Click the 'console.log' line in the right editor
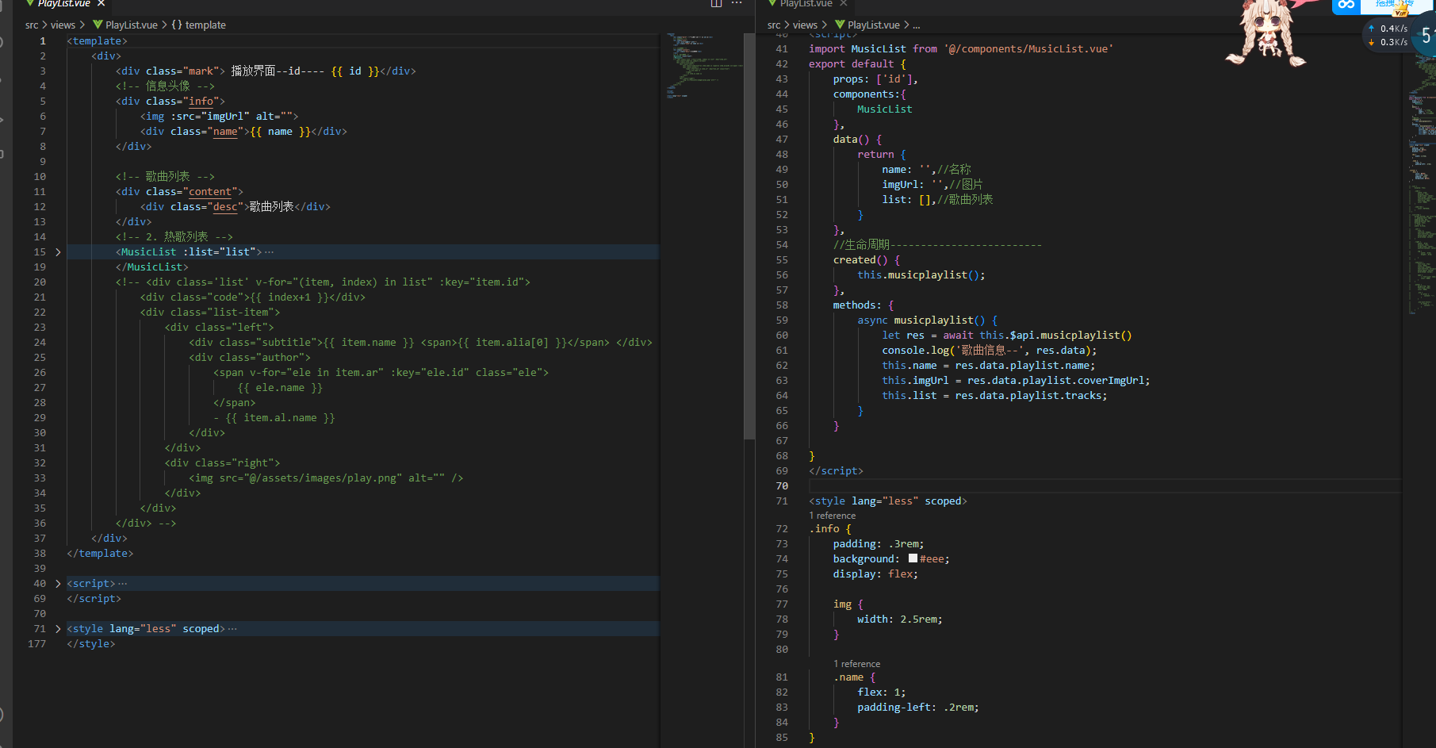Image resolution: width=1436 pixels, height=748 pixels. 990,351
